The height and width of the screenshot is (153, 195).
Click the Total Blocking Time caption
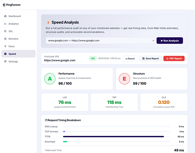click(x=114, y=107)
